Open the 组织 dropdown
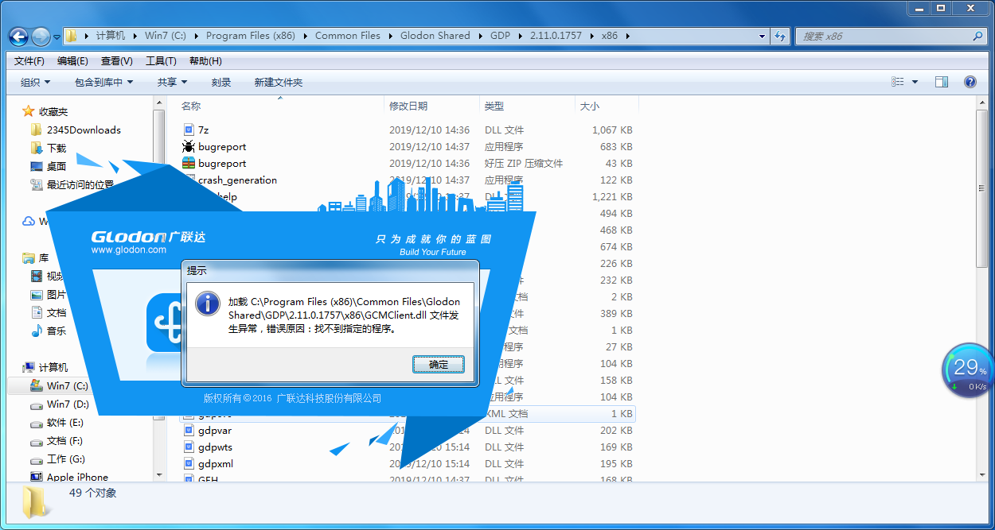This screenshot has height=530, width=995. point(35,83)
